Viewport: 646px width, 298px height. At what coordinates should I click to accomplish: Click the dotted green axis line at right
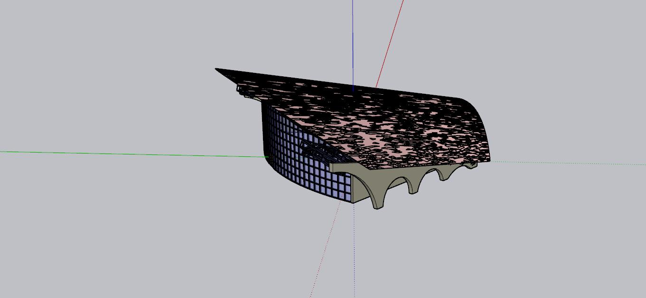click(x=570, y=163)
